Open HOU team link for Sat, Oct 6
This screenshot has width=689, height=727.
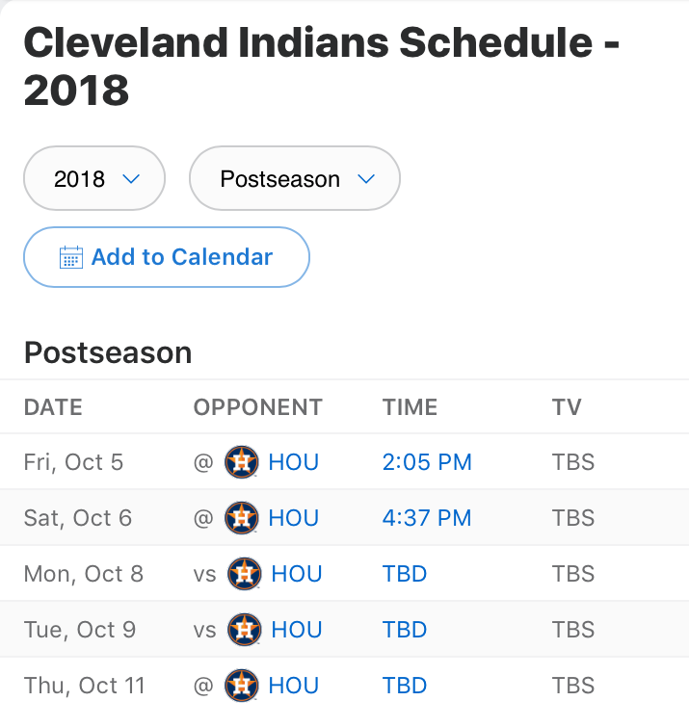pos(293,518)
